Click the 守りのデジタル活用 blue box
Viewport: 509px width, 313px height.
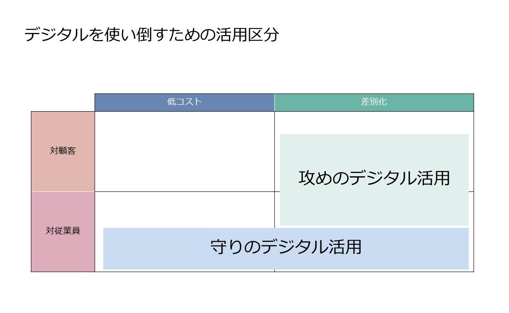tap(286, 248)
